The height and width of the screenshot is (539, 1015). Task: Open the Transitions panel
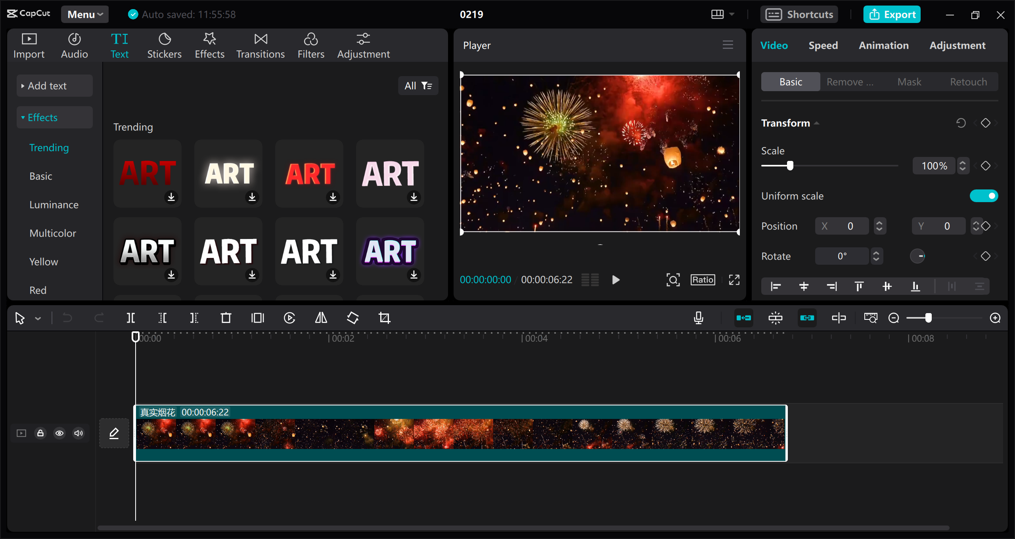pyautogui.click(x=260, y=45)
